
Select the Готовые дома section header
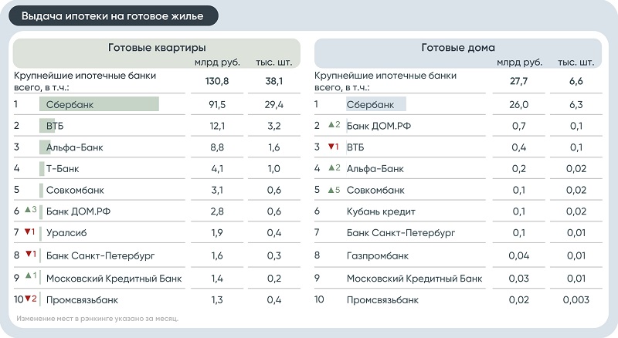(x=458, y=48)
